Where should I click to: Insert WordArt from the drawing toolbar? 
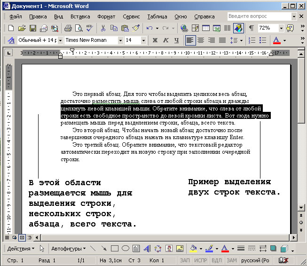(147, 248)
